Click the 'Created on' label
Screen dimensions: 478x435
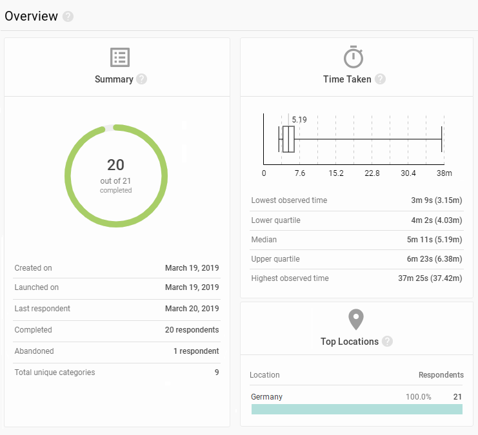[34, 268]
